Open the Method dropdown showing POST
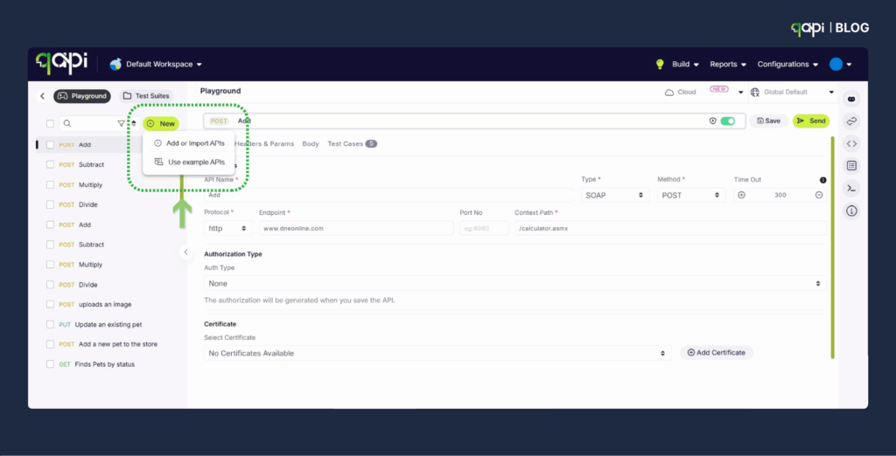Screen dimensions: 896x456 [x=691, y=195]
